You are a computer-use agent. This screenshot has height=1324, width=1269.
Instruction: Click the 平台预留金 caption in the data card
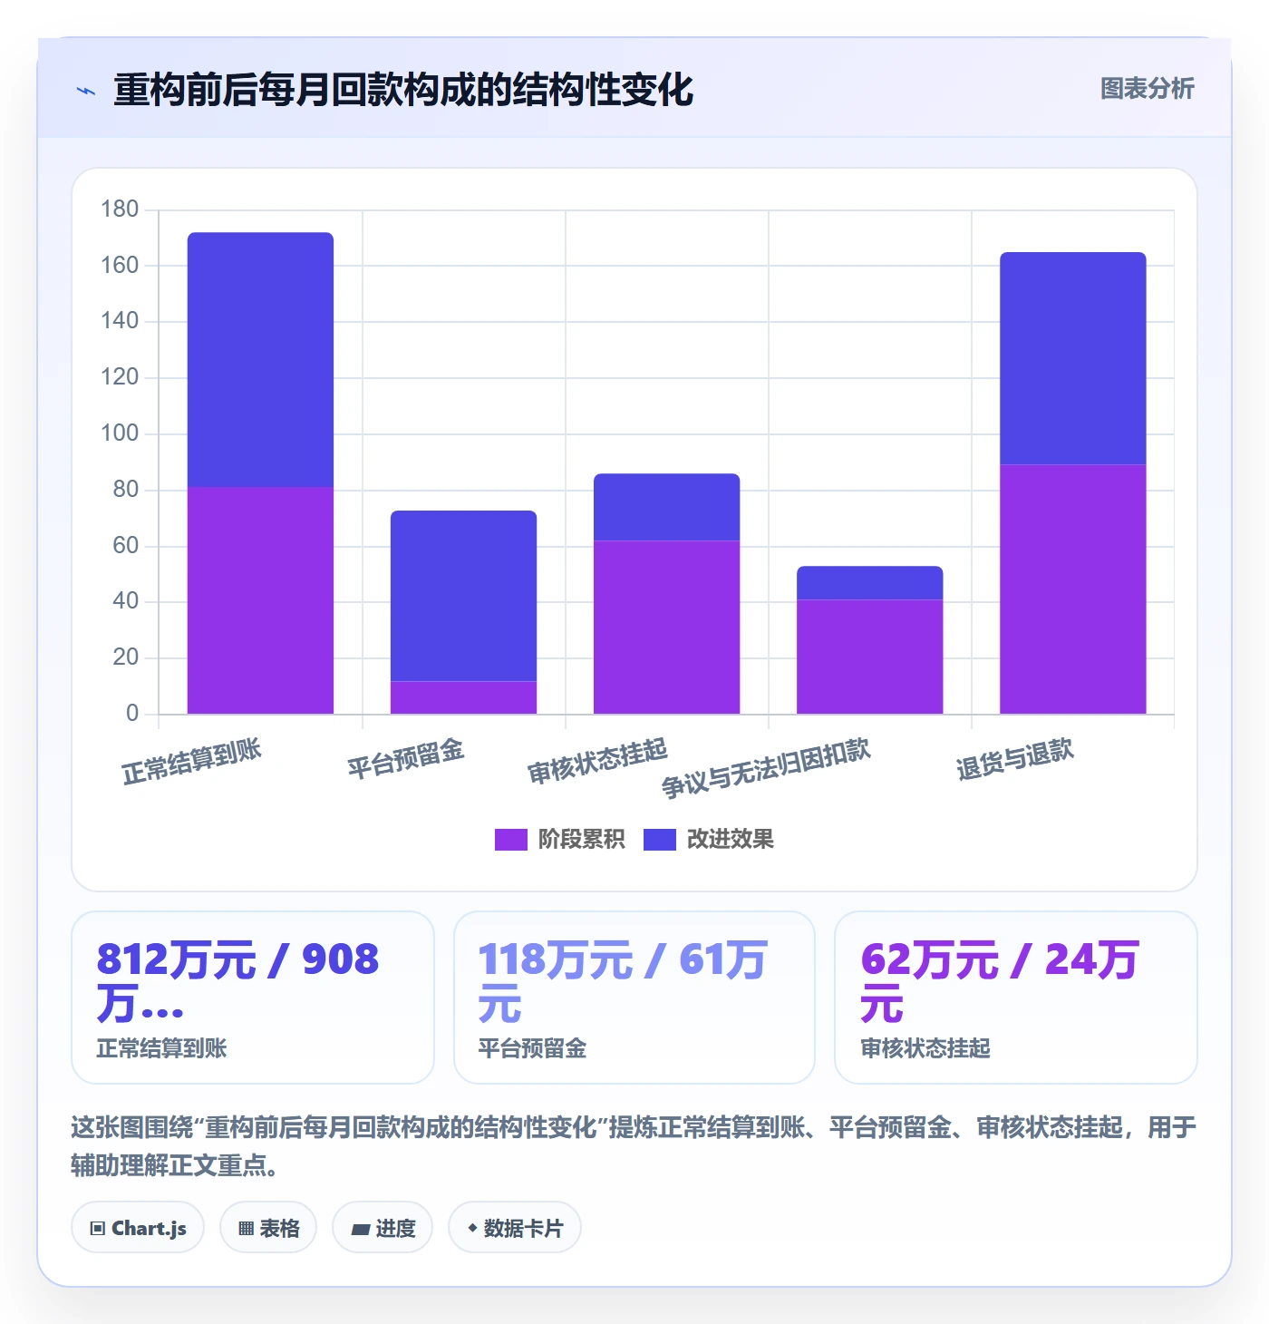532,1049
